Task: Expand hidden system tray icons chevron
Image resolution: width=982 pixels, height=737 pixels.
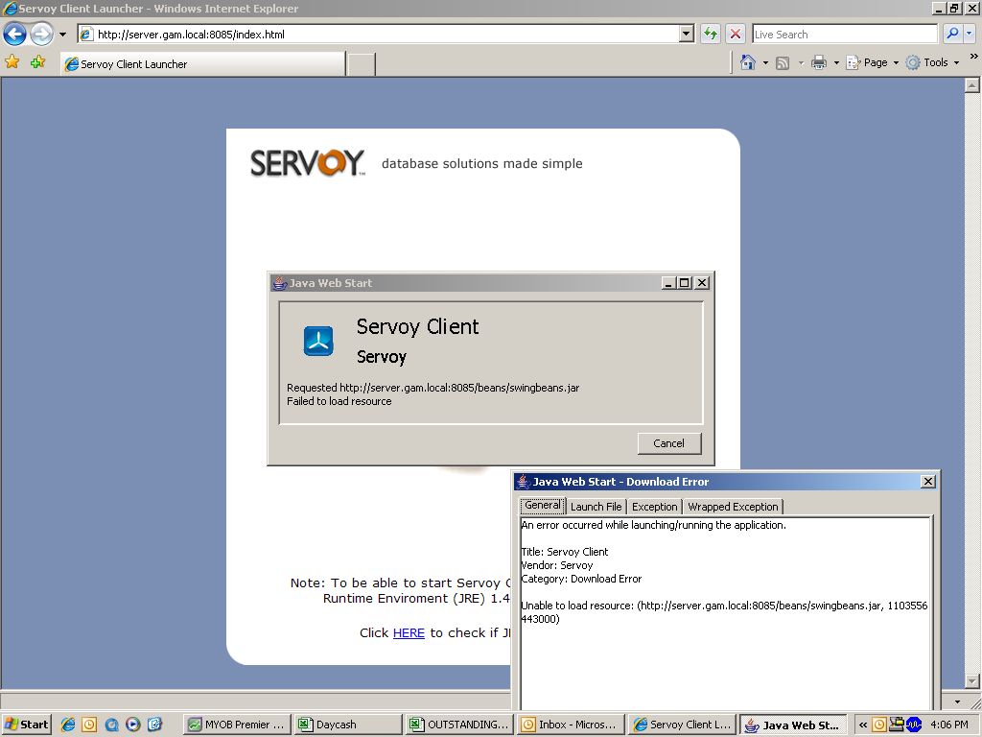Action: click(863, 725)
